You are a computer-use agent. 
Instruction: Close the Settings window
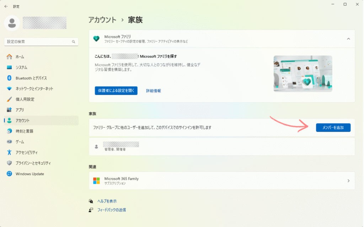(357, 4)
